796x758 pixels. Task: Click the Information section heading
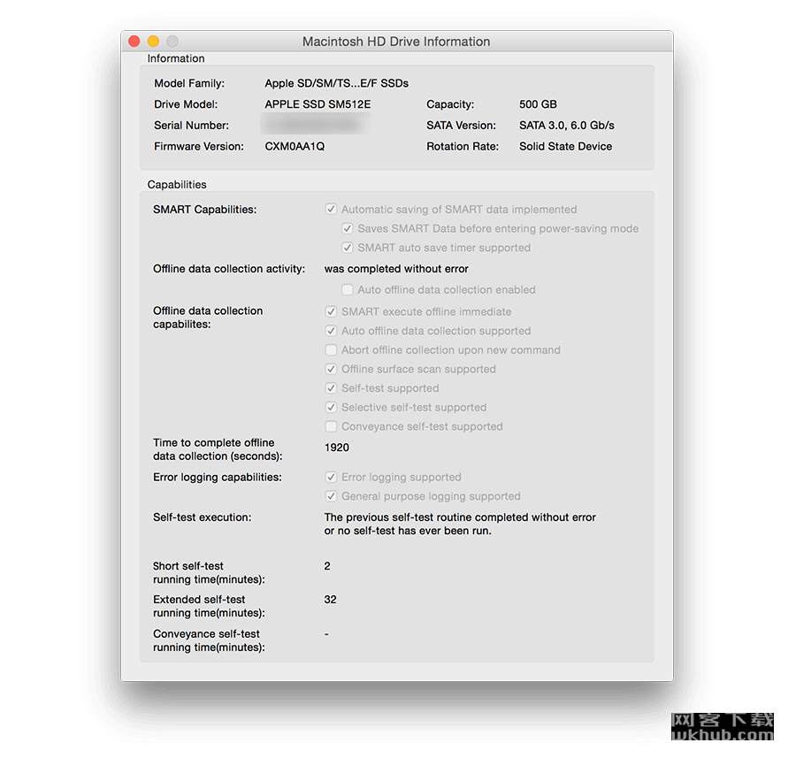176,58
